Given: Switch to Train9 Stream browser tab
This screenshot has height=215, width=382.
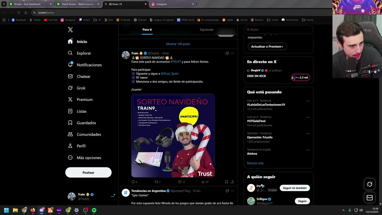Looking at the screenshot, I should point(77,4).
